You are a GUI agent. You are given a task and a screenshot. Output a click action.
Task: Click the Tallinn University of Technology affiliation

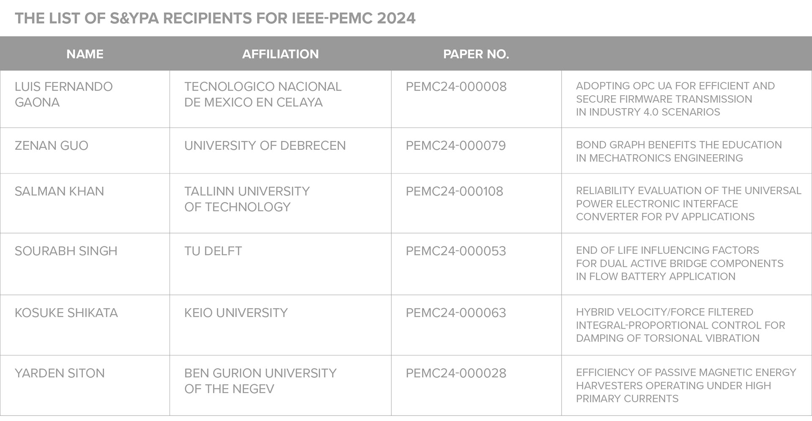point(247,199)
